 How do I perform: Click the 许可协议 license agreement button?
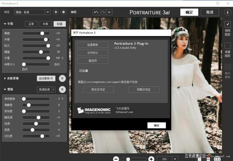[x=93, y=53]
